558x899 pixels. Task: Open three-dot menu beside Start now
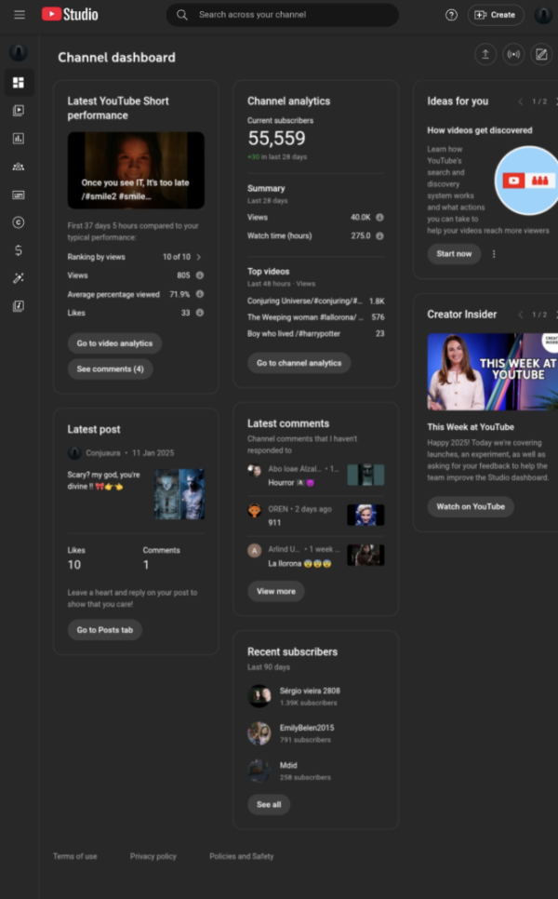click(494, 254)
